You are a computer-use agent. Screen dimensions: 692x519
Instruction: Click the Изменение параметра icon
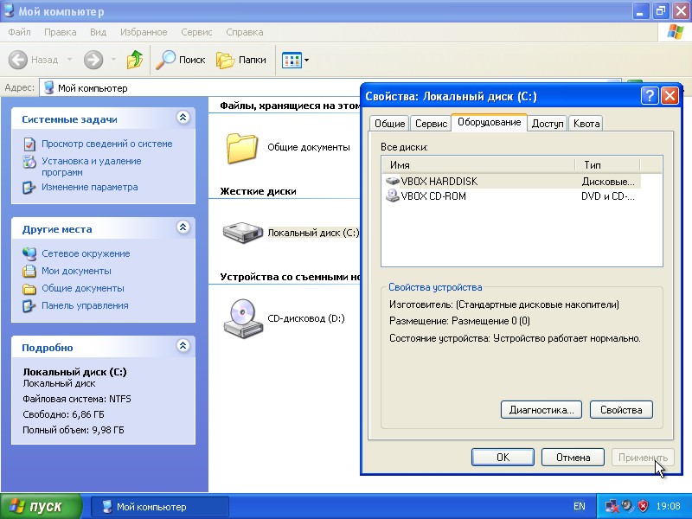coord(29,187)
